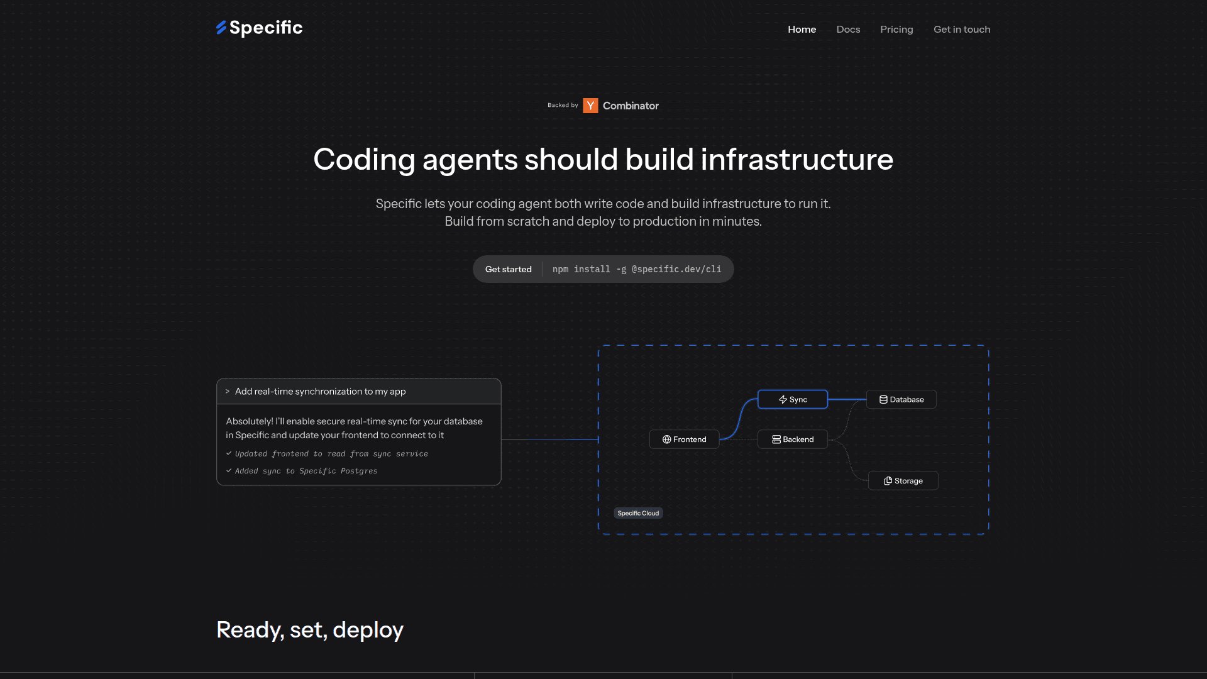Viewport: 1207px width, 679px height.
Task: Click the Storage node files icon
Action: click(x=888, y=481)
